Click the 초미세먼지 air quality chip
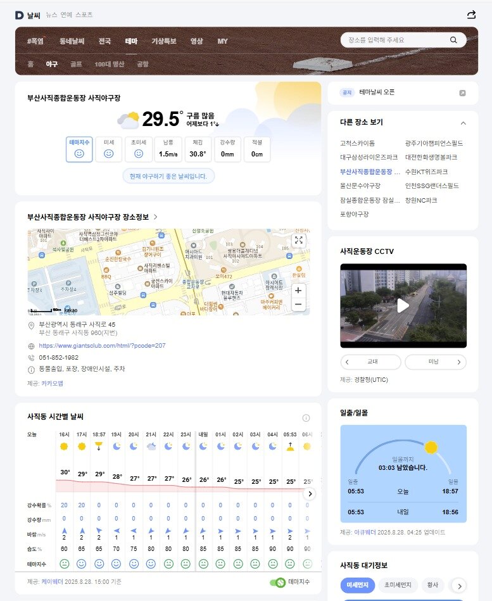 point(398,585)
